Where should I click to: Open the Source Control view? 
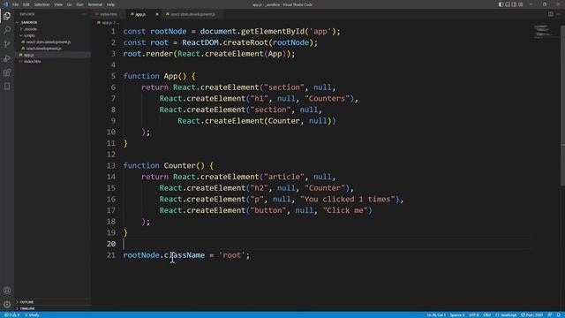click(x=7, y=44)
